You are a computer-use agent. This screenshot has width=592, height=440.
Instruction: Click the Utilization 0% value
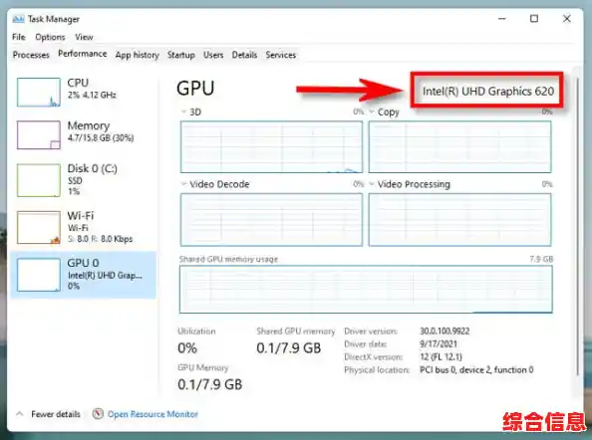187,347
